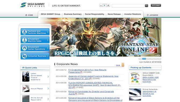Click the Sega Sammy Holdings logo
The width and height of the screenshot is (180, 102).
33,5
